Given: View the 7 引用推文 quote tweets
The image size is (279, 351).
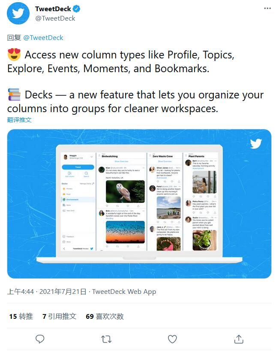Looking at the screenshot, I should pos(59,316).
